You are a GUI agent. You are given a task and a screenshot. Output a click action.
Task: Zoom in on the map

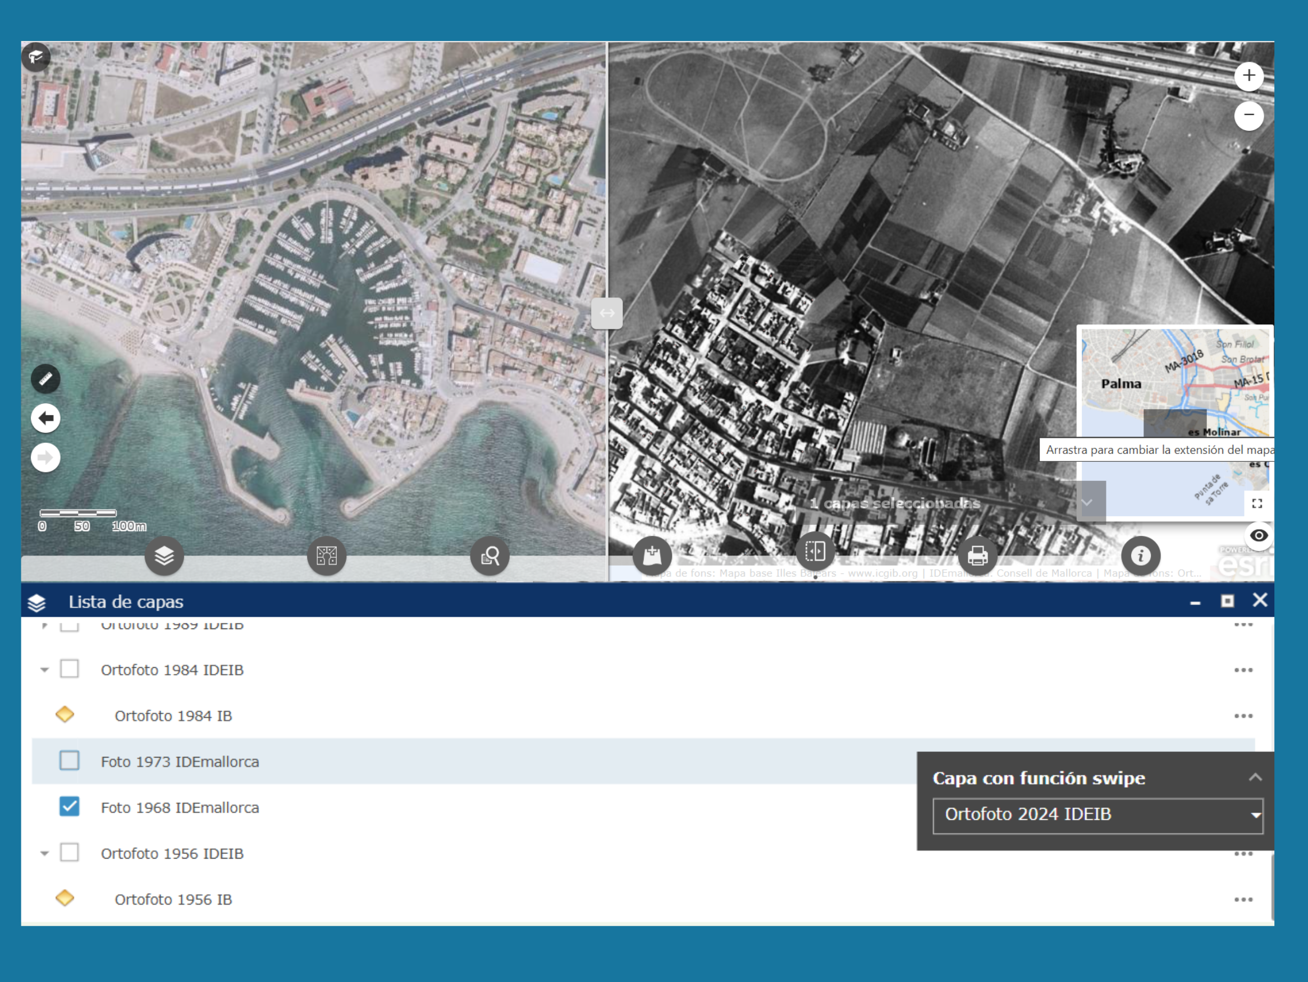point(1248,76)
